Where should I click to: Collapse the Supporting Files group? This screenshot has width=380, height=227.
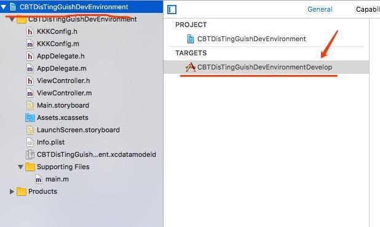(21, 167)
